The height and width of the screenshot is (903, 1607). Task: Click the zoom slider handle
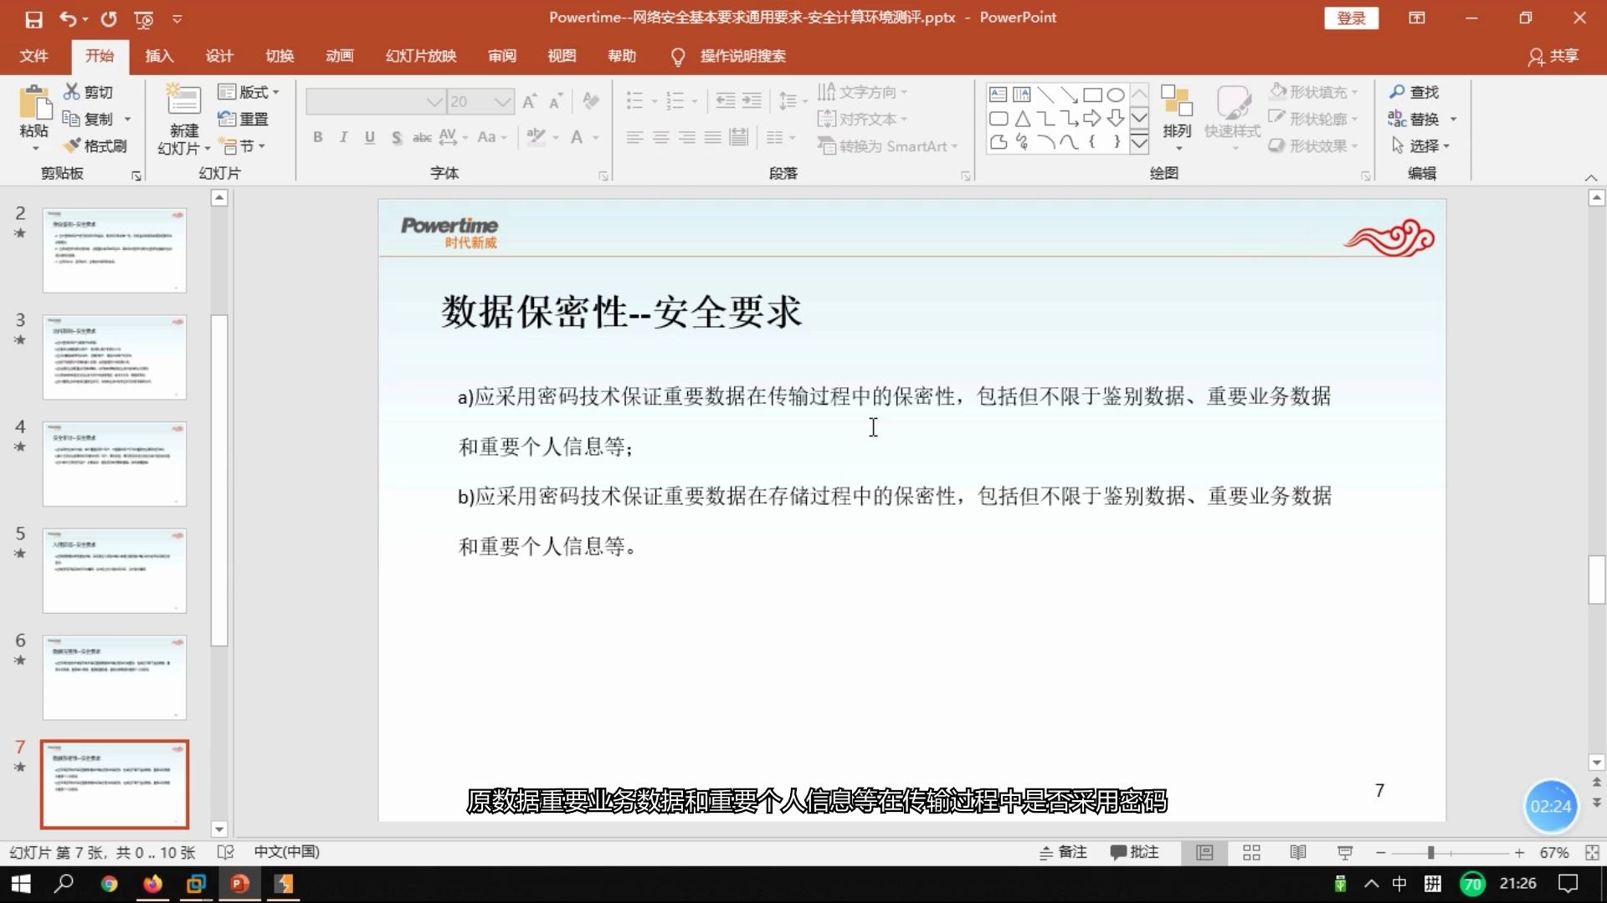pyautogui.click(x=1431, y=852)
